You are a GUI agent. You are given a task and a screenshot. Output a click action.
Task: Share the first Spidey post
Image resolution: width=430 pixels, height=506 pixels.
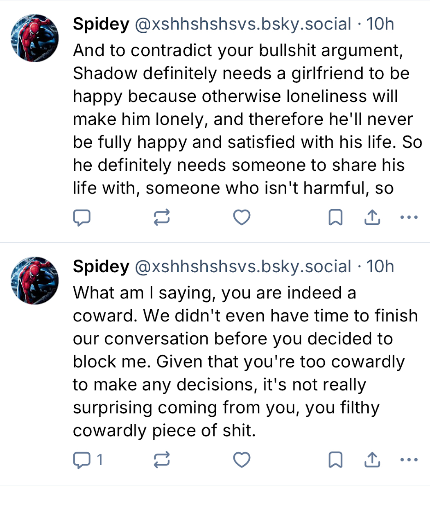coord(372,217)
